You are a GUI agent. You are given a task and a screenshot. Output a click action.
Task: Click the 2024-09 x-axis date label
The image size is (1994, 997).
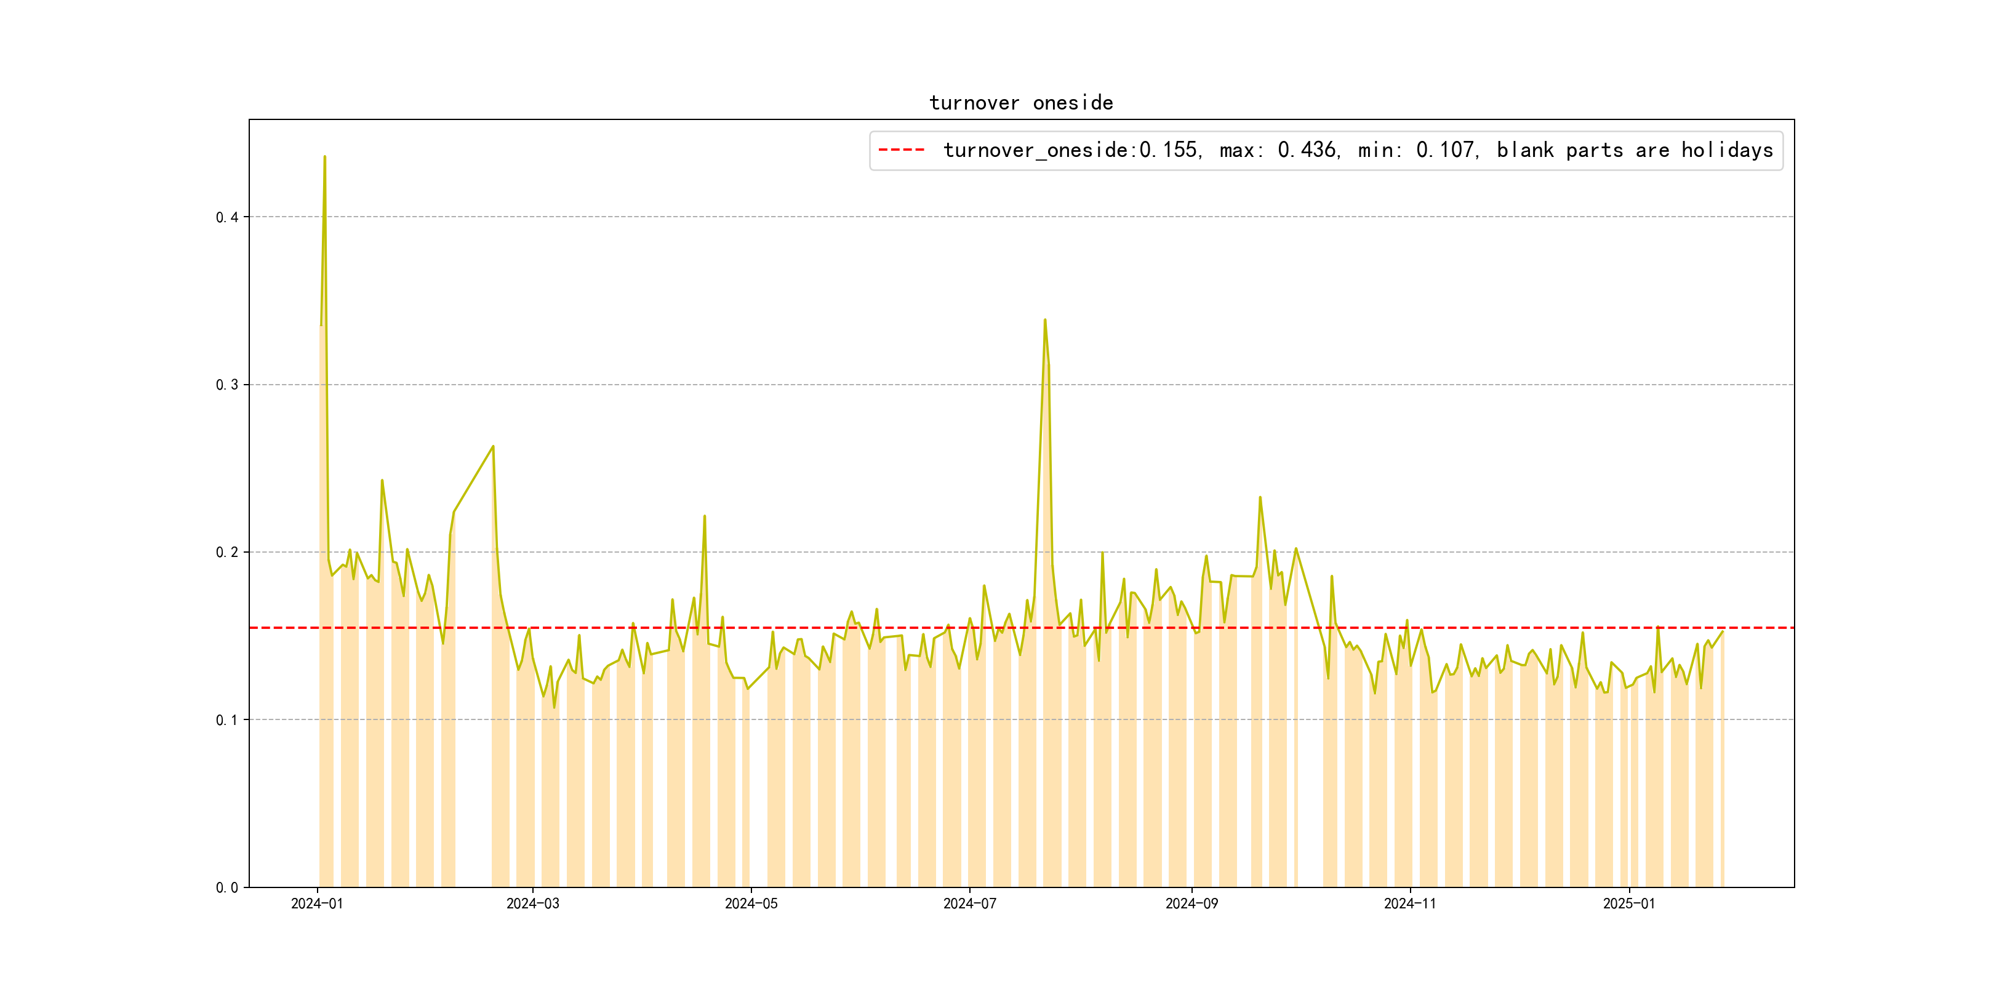tap(1191, 904)
